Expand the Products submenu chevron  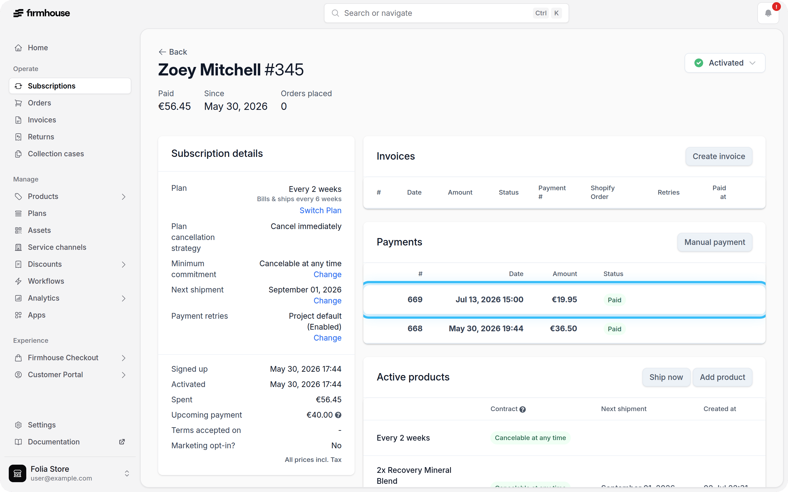[x=123, y=197]
